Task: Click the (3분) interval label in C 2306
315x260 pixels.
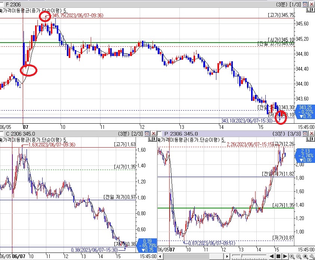Action: (124, 134)
